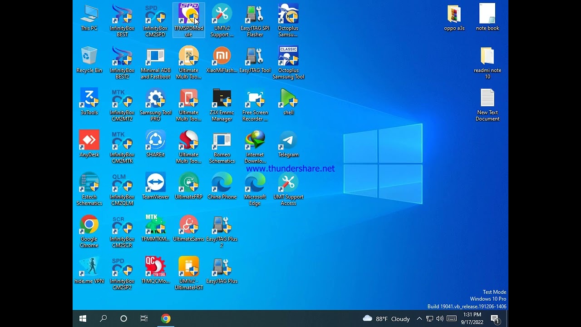The height and width of the screenshot is (327, 581).
Task: Select the Ultimate Multi Tool shortcut beside SHAREit
Action: pyautogui.click(x=188, y=148)
